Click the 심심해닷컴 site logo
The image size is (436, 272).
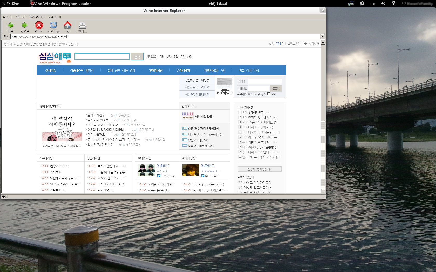pyautogui.click(x=55, y=58)
